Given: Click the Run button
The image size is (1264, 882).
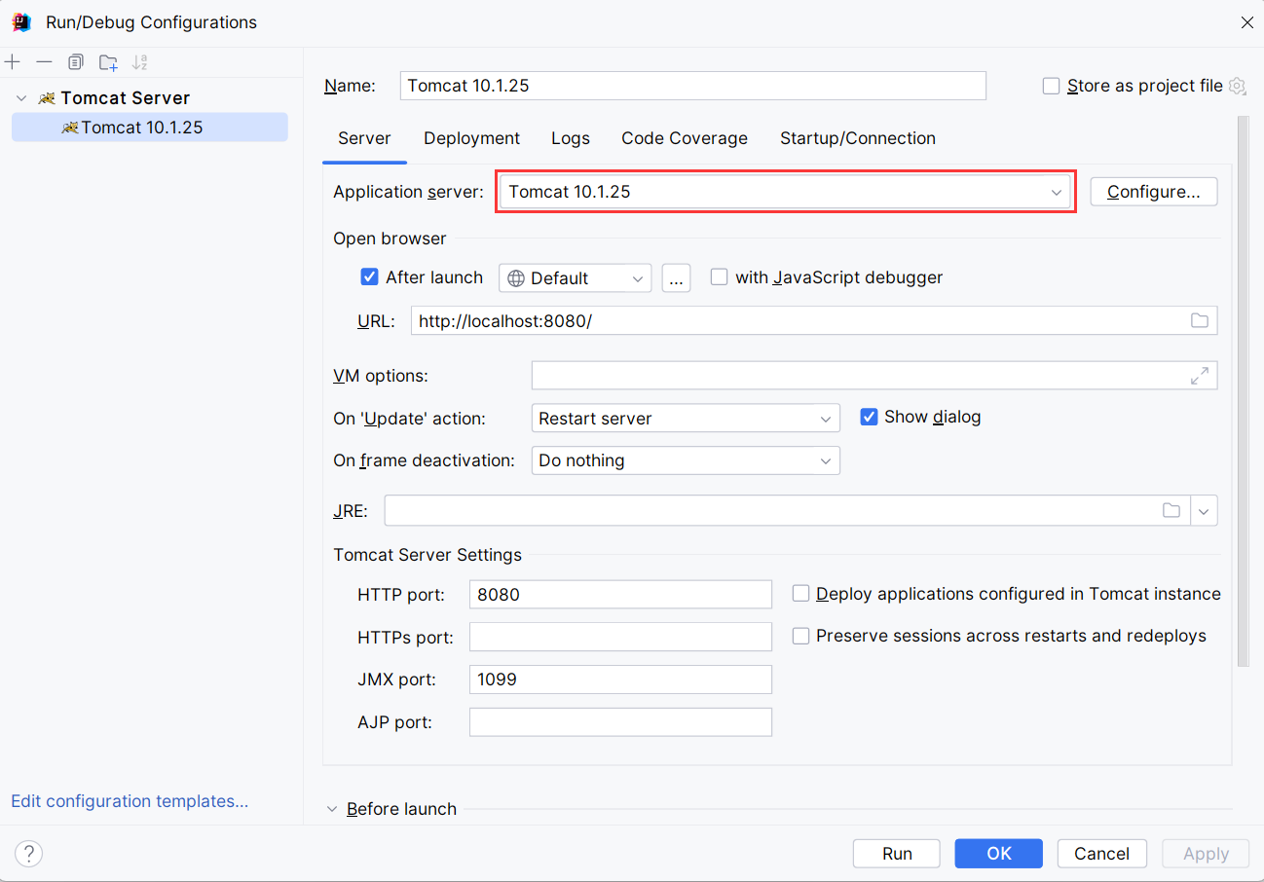Looking at the screenshot, I should coord(897,854).
